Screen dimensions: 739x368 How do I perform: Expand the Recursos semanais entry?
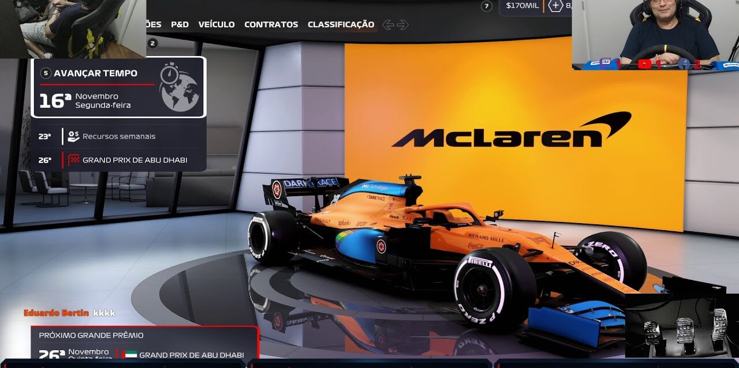click(x=119, y=136)
